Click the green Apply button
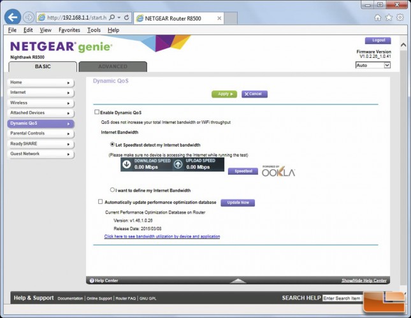The width and height of the screenshot is (411, 318). (224, 94)
